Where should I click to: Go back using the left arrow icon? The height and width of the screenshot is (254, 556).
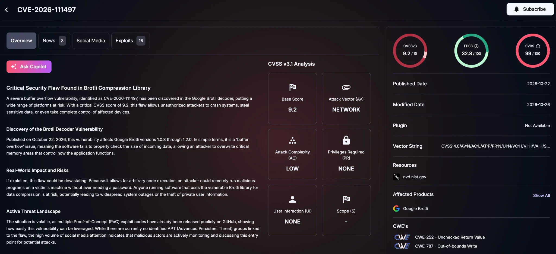pyautogui.click(x=7, y=10)
